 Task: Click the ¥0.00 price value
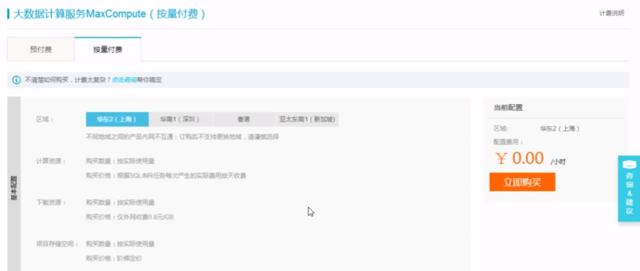pyautogui.click(x=520, y=158)
